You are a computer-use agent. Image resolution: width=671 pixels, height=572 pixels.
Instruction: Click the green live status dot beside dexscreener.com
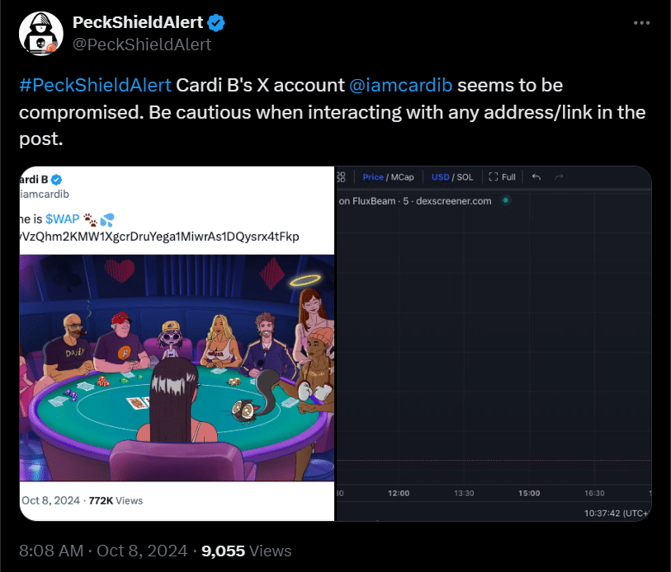coord(503,200)
